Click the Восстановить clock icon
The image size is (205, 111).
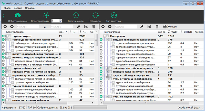click(76, 15)
